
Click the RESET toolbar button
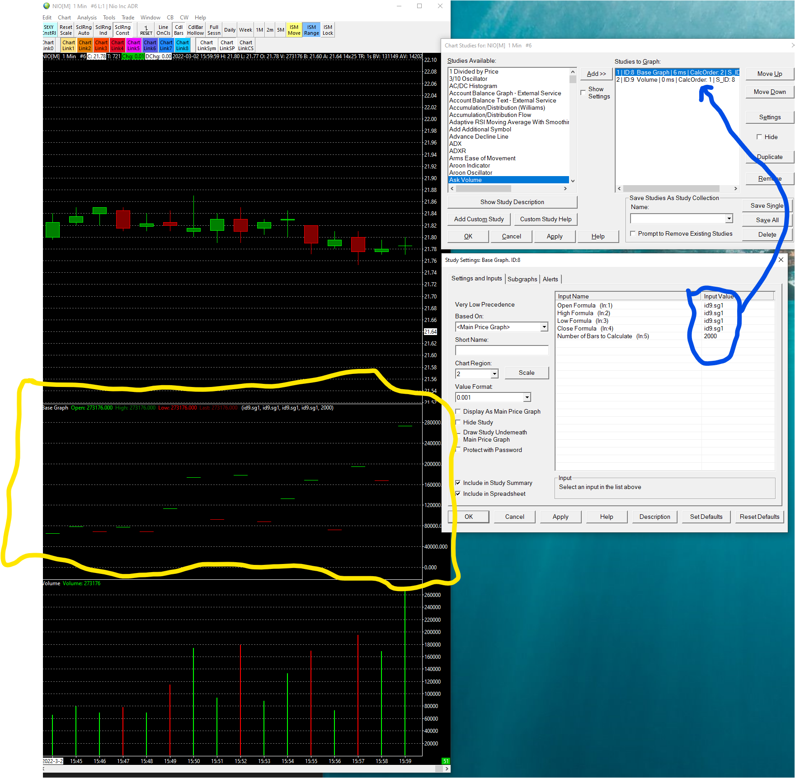point(146,30)
